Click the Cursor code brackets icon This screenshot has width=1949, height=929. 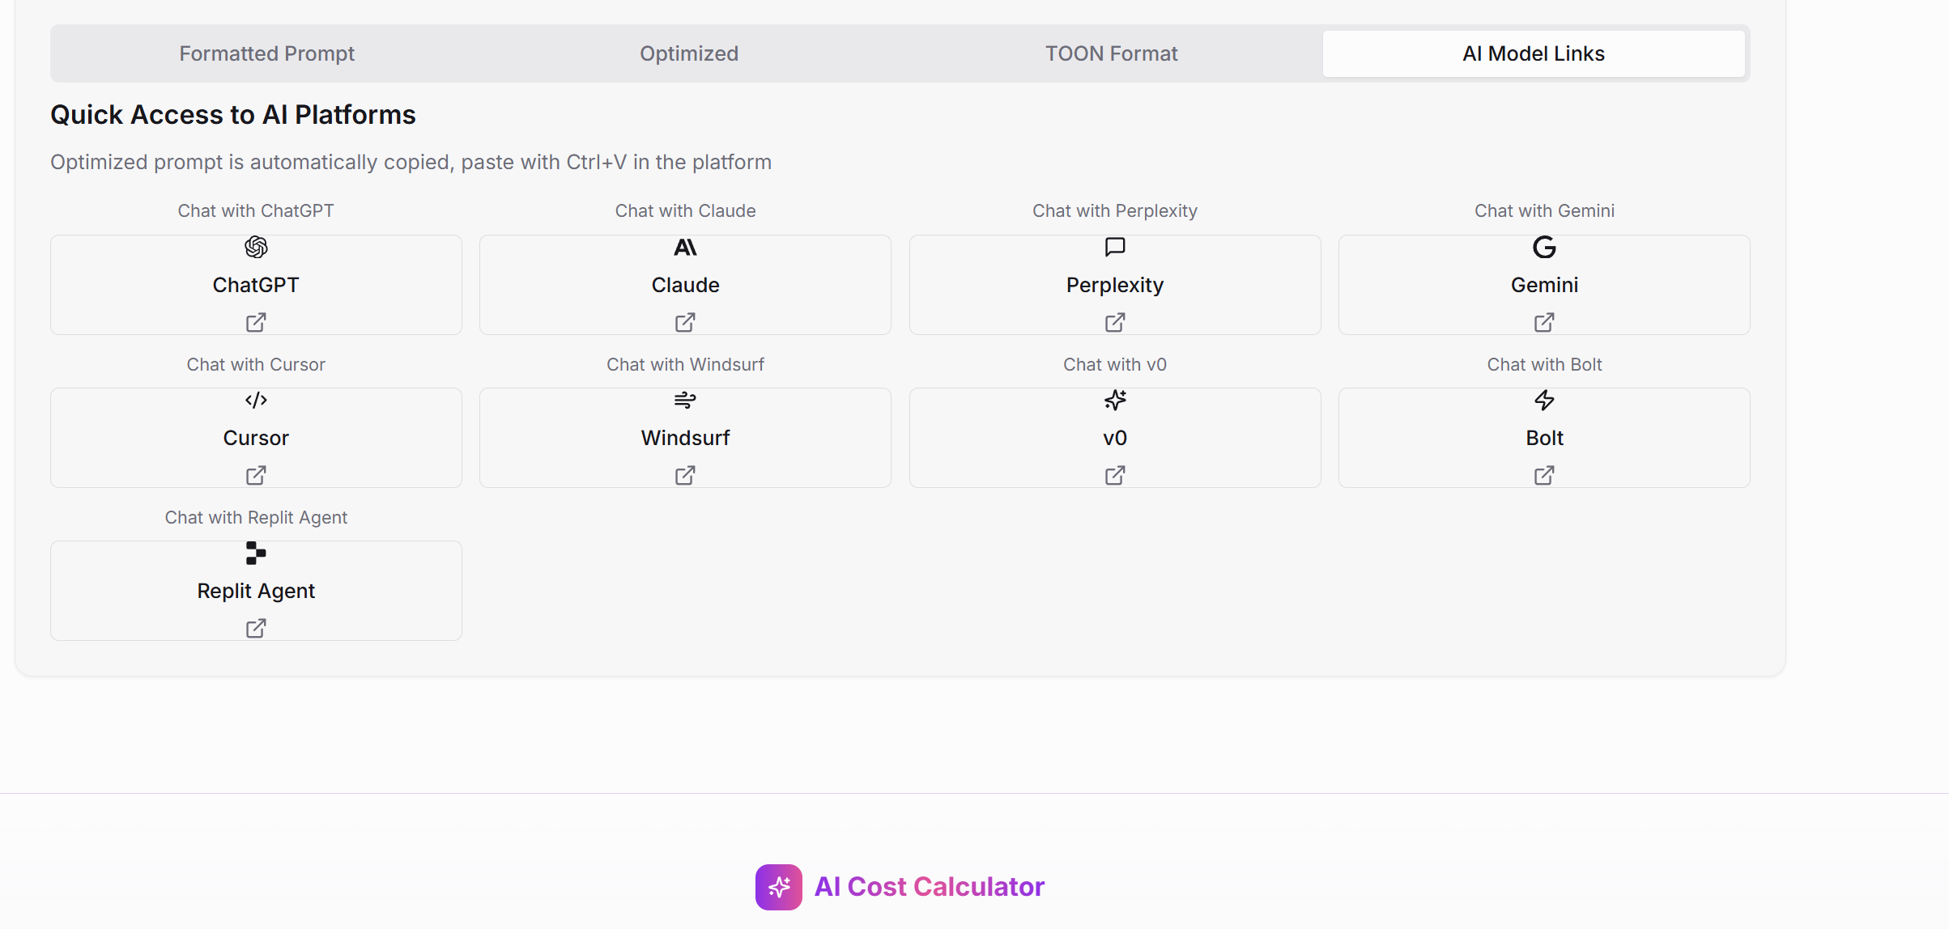256,400
